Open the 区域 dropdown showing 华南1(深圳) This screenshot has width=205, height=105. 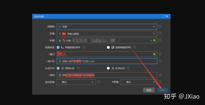pyautogui.click(x=107, y=33)
